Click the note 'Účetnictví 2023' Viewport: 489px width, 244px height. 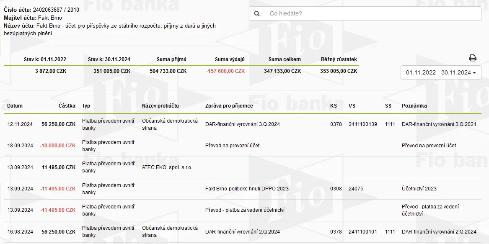419,188
